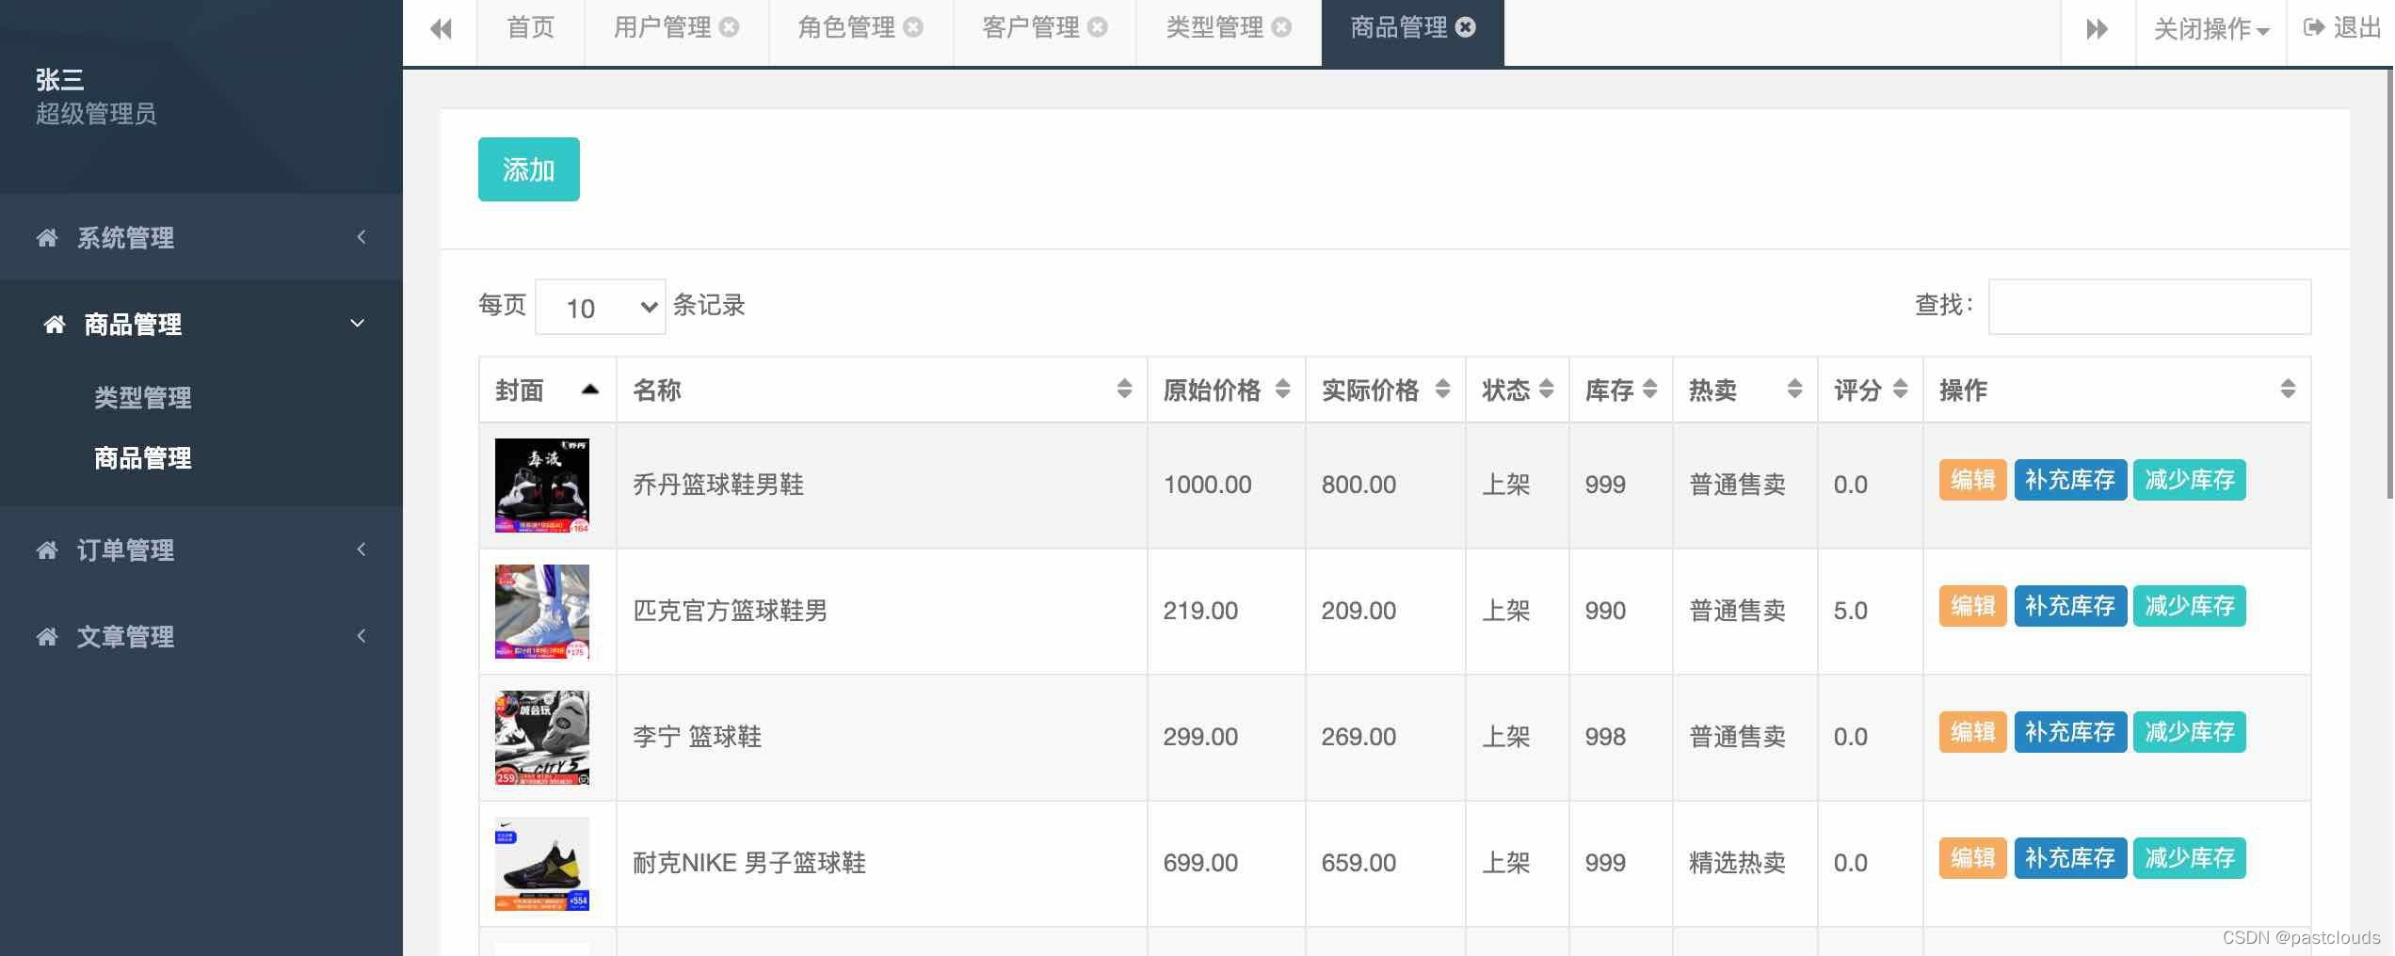Screen dimensions: 2395x956
Task: Click 减少库存 for 李宁 篮球鞋
Action: tap(2190, 732)
